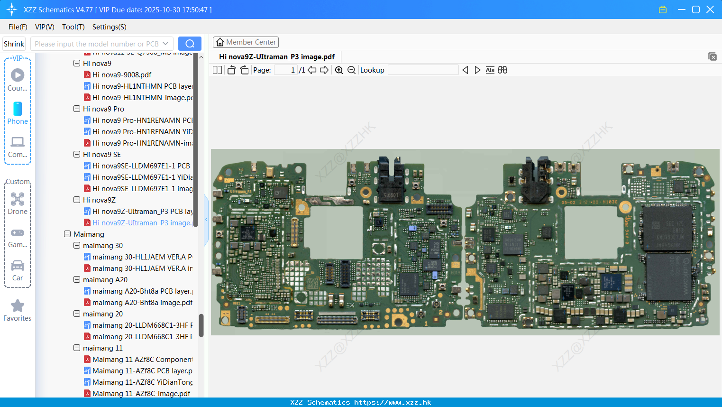The image size is (722, 407).
Task: Collapse the maimang 11 folder
Action: pyautogui.click(x=77, y=348)
